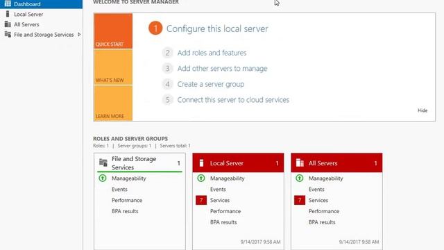
Task: Open Performance in Local Server tile
Action: (x=225, y=211)
